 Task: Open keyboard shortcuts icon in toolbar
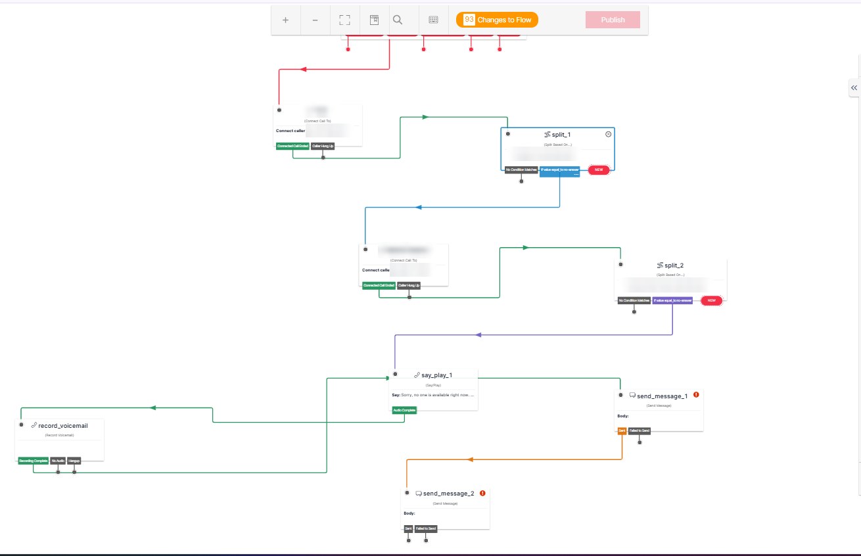coord(433,20)
